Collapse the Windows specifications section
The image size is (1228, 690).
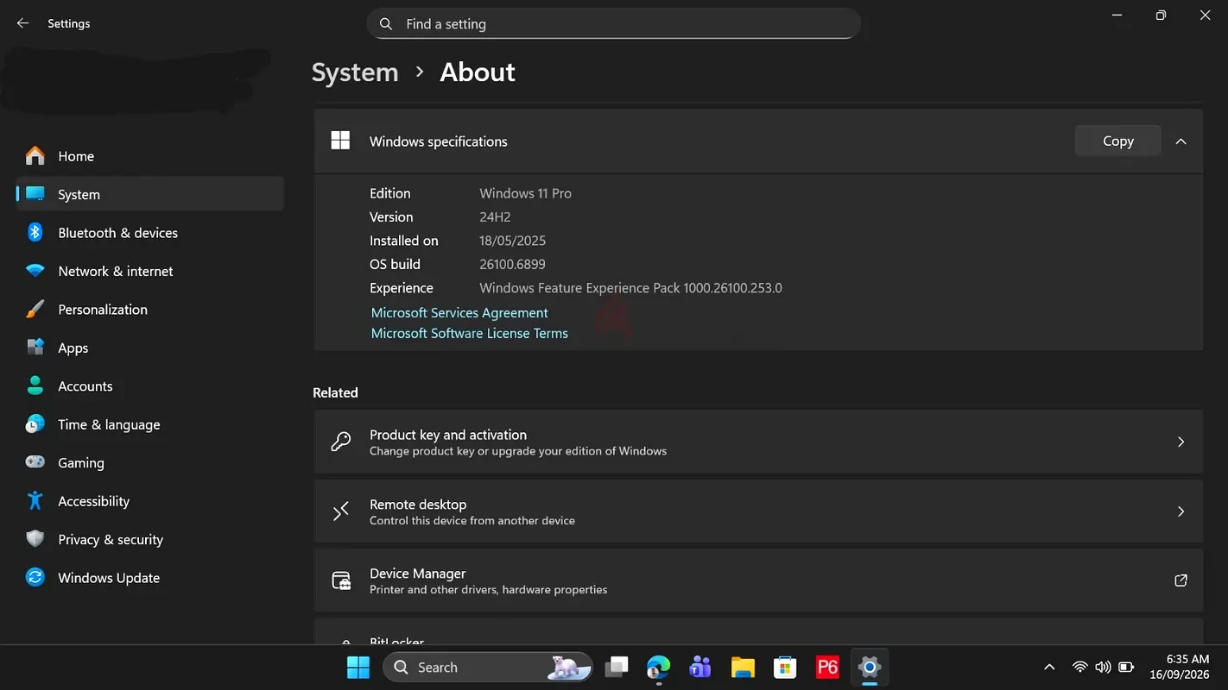point(1181,141)
